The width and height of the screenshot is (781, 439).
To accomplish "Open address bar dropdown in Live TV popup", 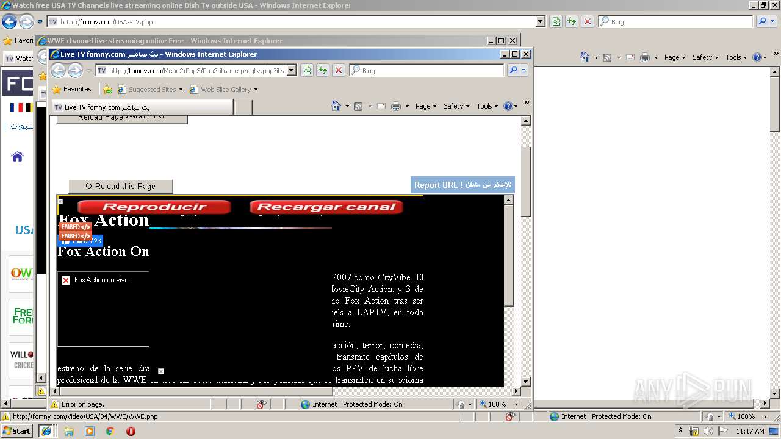I will [x=292, y=71].
